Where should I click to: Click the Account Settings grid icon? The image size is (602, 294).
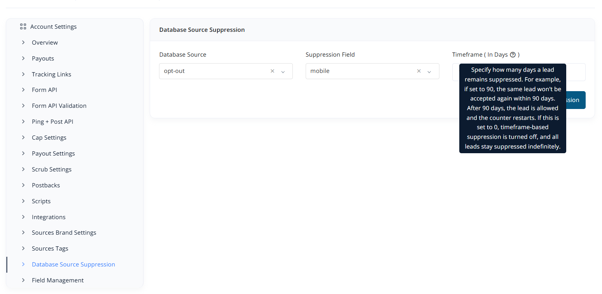pos(23,27)
